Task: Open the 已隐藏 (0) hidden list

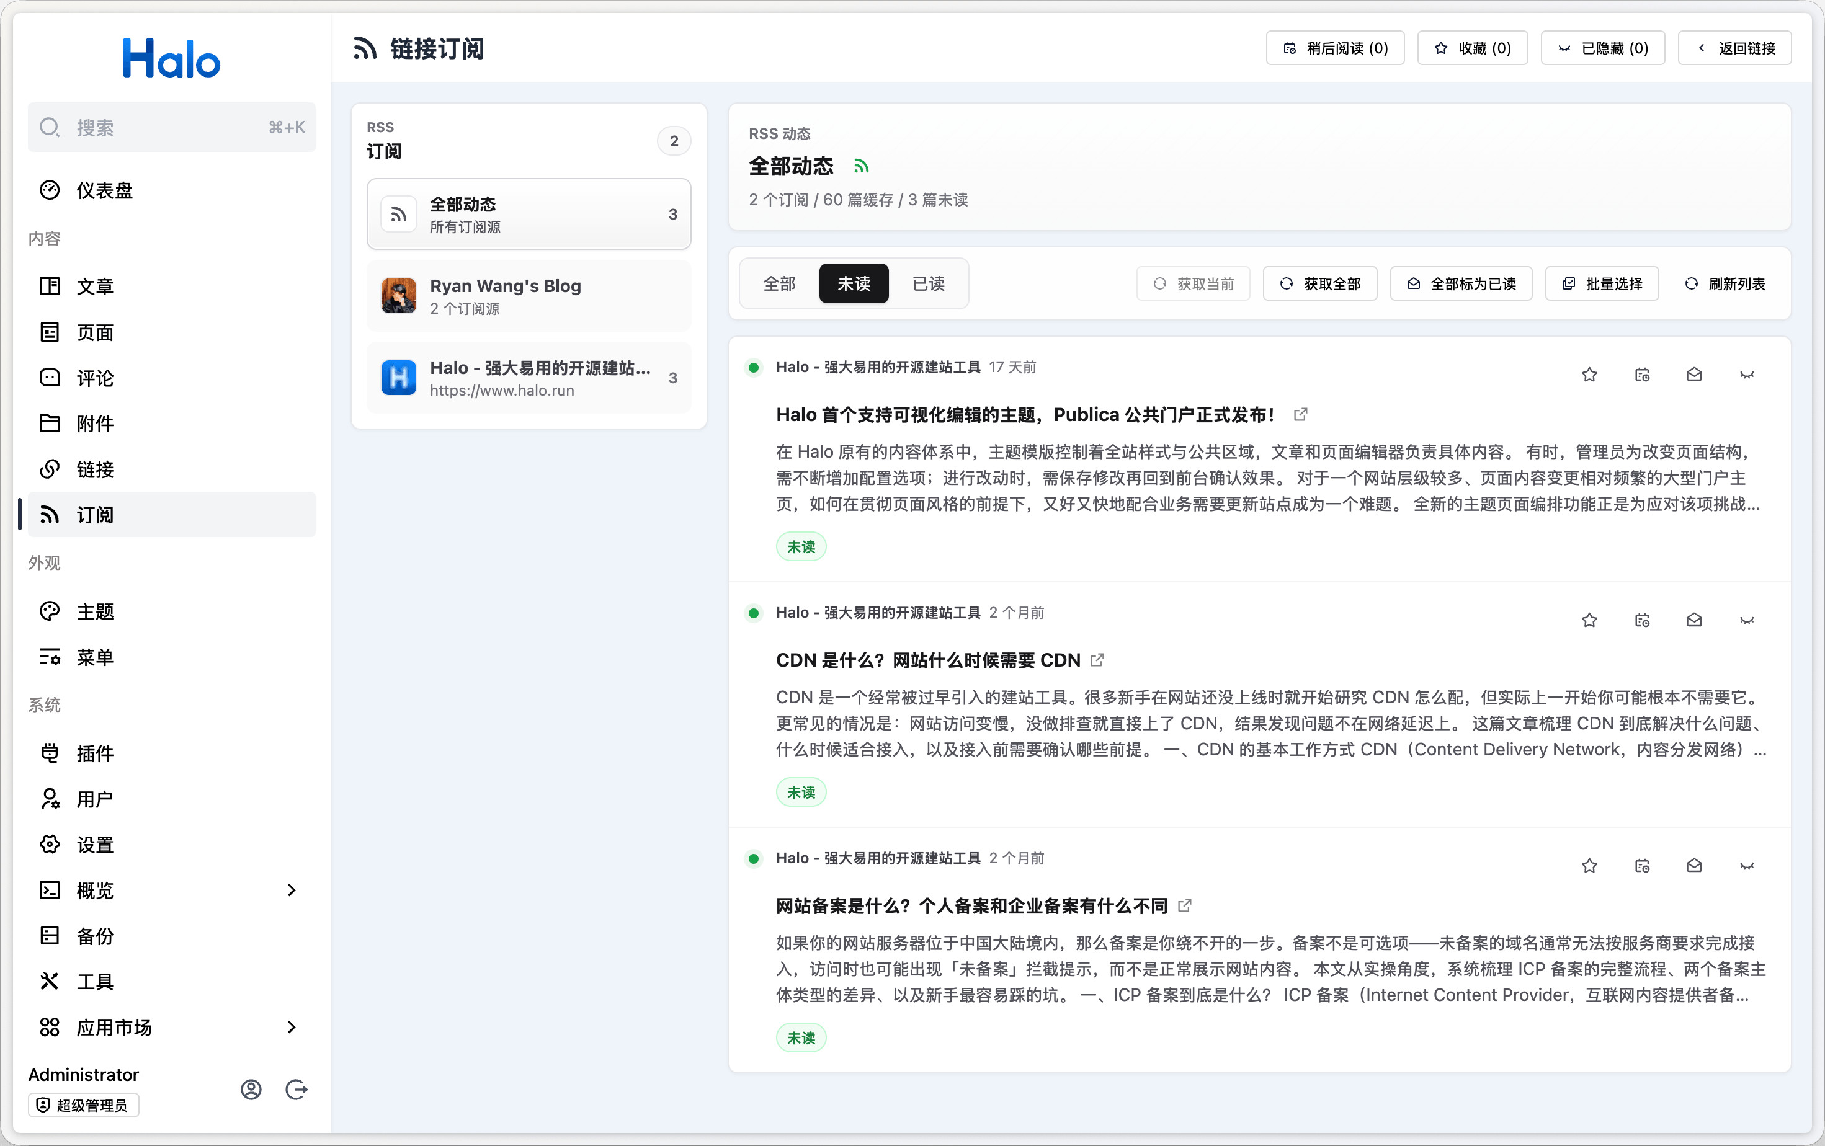Action: click(x=1602, y=48)
